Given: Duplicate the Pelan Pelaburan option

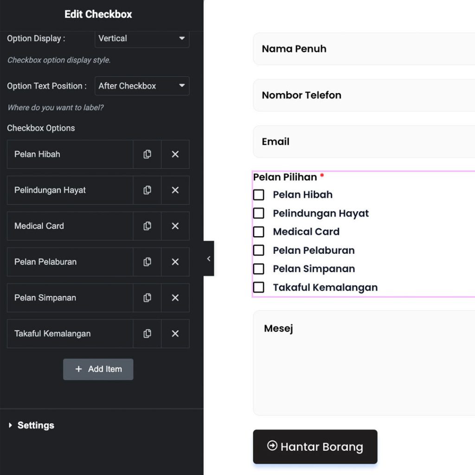Looking at the screenshot, I should (147, 262).
